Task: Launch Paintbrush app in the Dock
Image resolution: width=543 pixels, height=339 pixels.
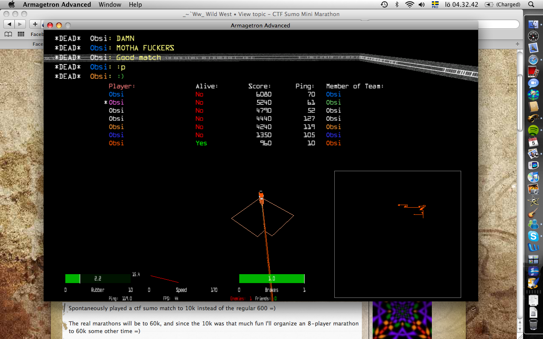Action: (x=533, y=282)
